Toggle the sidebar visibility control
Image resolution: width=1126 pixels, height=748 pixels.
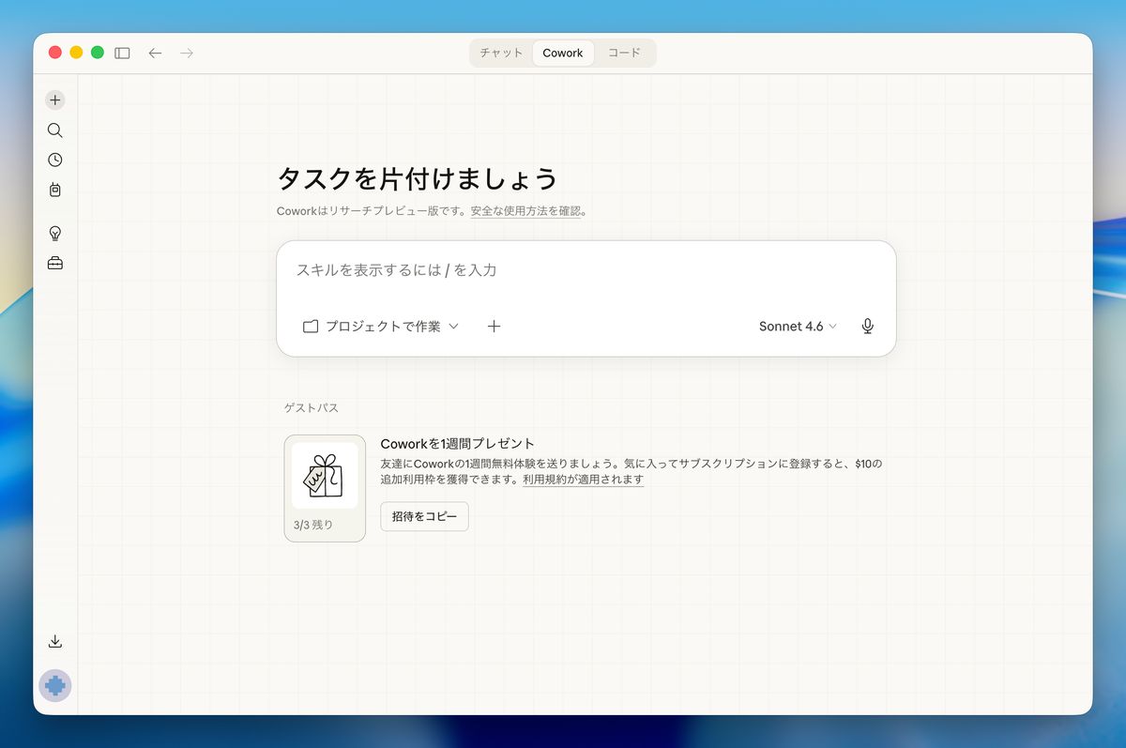(122, 53)
